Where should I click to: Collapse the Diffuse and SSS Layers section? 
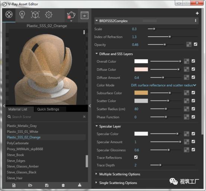97,53
